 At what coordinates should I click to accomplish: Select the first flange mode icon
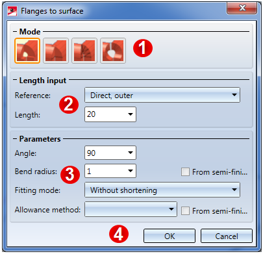point(27,51)
